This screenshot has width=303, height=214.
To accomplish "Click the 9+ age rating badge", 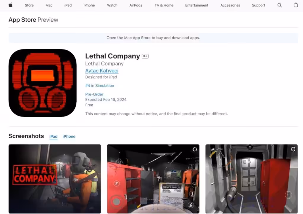I will point(145,56).
